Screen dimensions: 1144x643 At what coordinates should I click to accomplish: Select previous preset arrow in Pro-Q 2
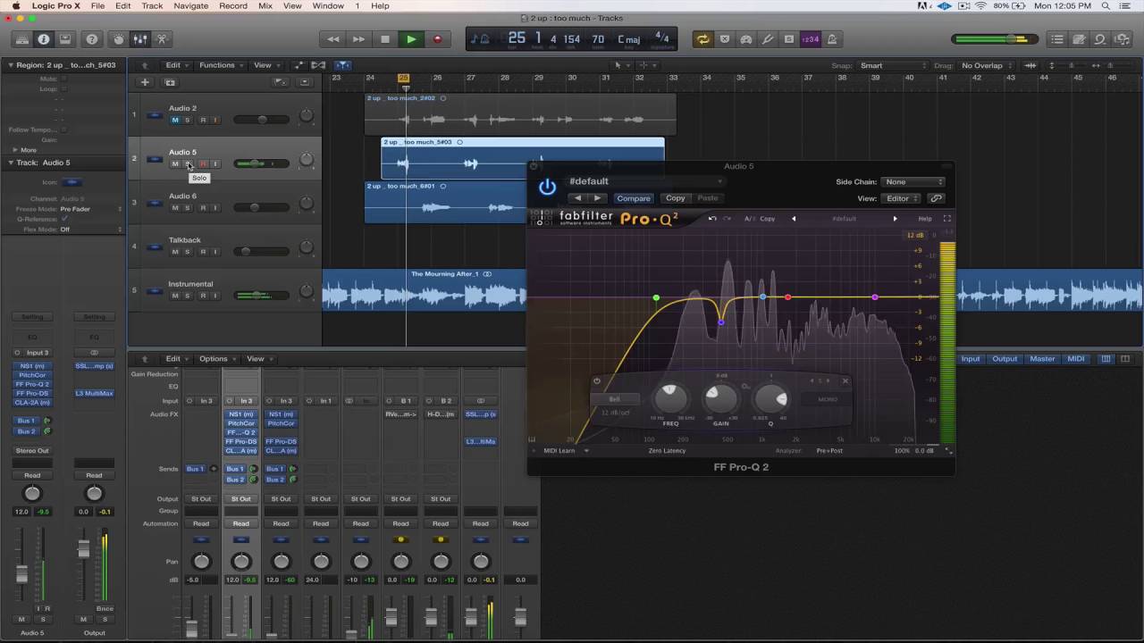(x=793, y=219)
